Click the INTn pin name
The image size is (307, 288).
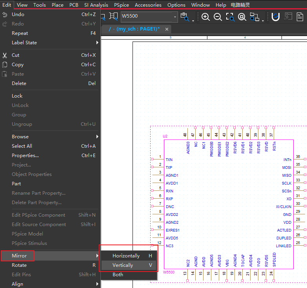[x=287, y=159]
